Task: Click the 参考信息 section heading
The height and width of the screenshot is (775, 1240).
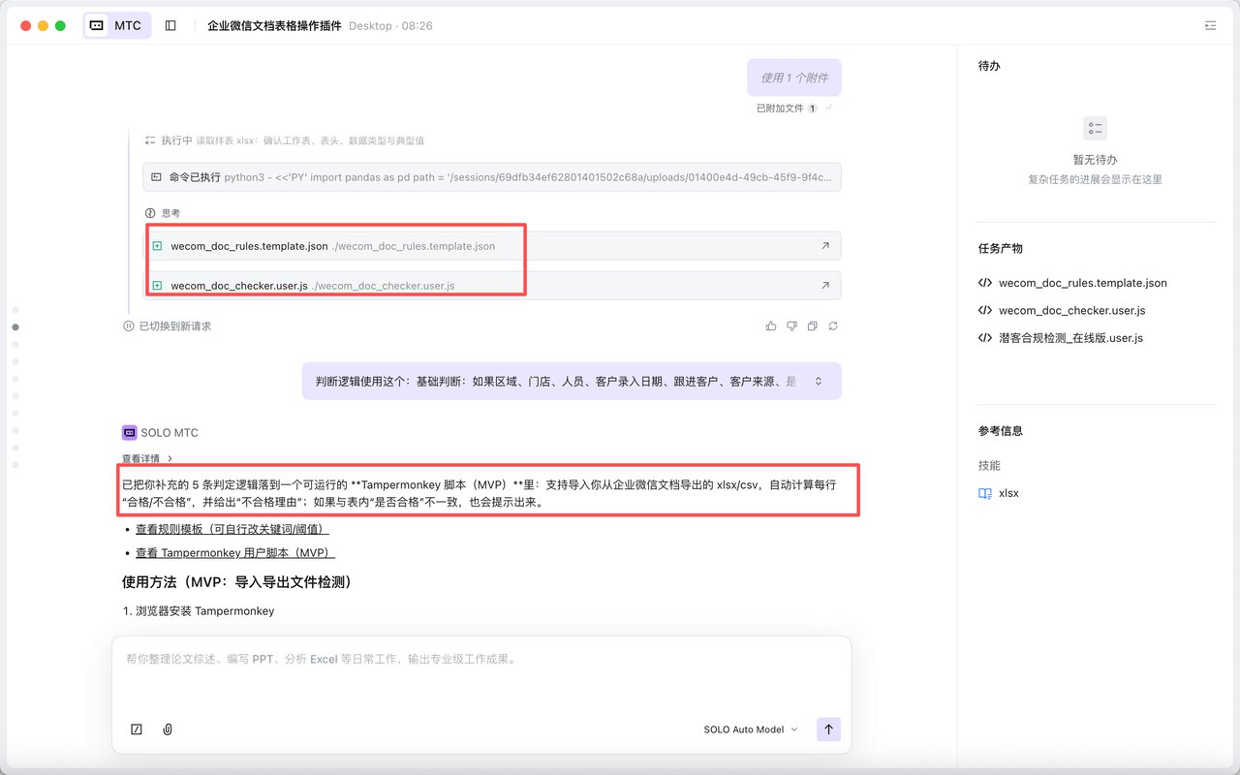Action: click(x=1001, y=431)
